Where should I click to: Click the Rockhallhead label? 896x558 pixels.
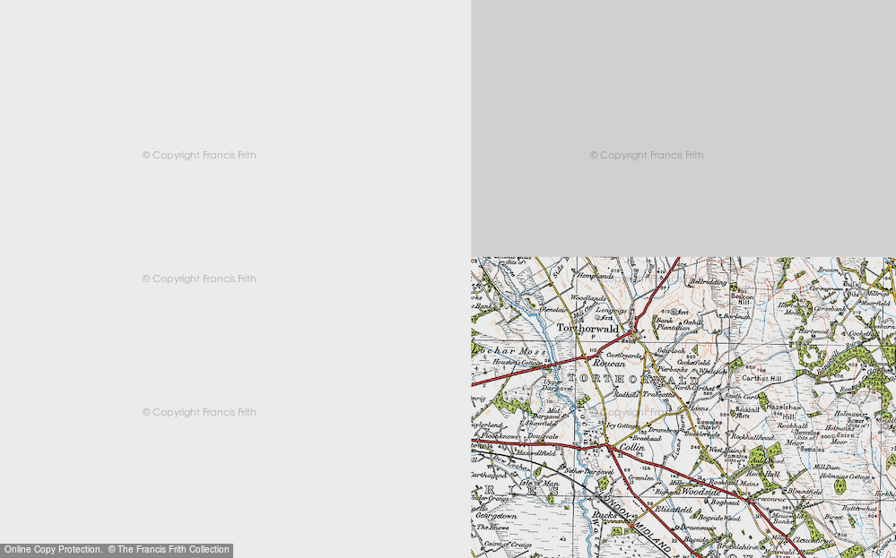752,438
